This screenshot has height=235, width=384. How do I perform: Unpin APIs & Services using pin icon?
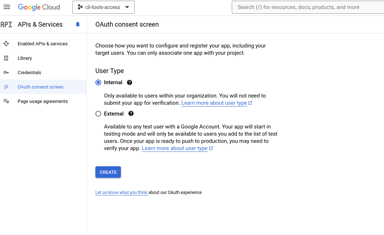(x=77, y=24)
